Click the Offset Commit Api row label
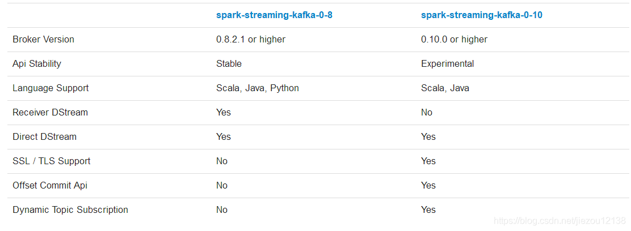The width and height of the screenshot is (631, 231). [x=50, y=186]
